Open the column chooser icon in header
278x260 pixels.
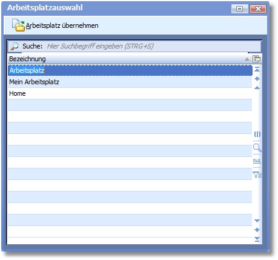[257, 59]
